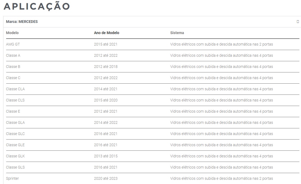
Task: Click the Ano de Modelo column header
Action: click(107, 33)
